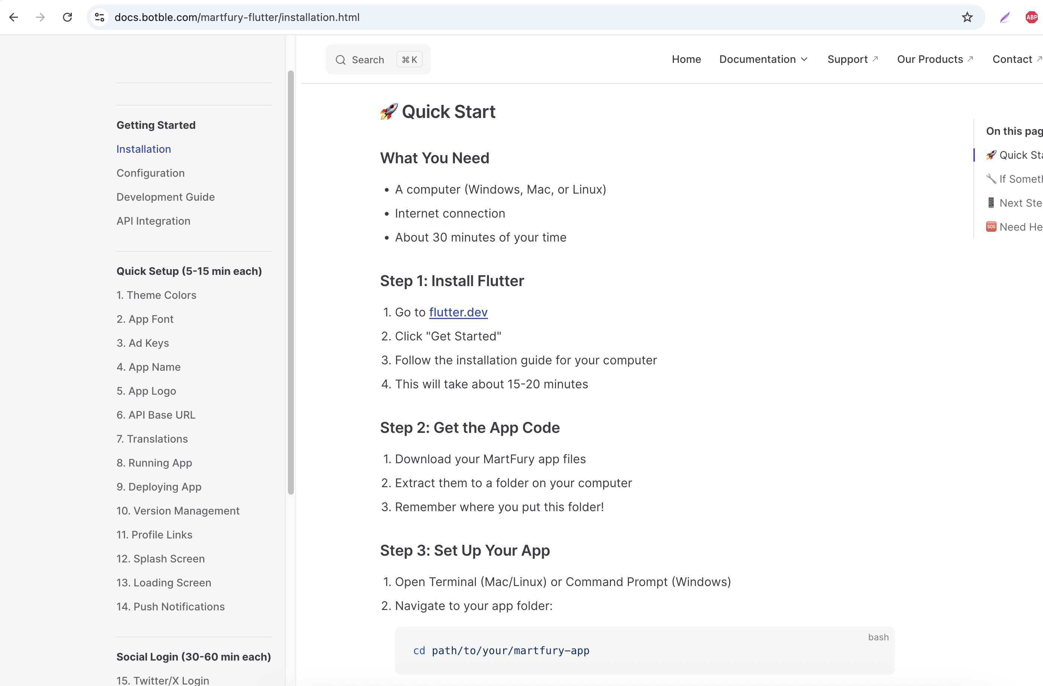Open 11. Profile Links guide
1043x686 pixels.
coord(154,535)
